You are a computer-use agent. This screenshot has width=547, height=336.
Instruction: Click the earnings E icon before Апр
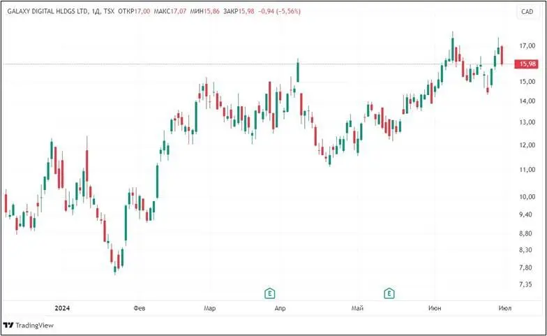(x=268, y=293)
